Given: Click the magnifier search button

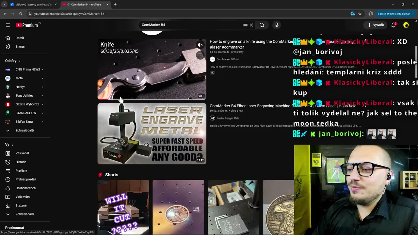Looking at the screenshot, I should click(x=262, y=25).
